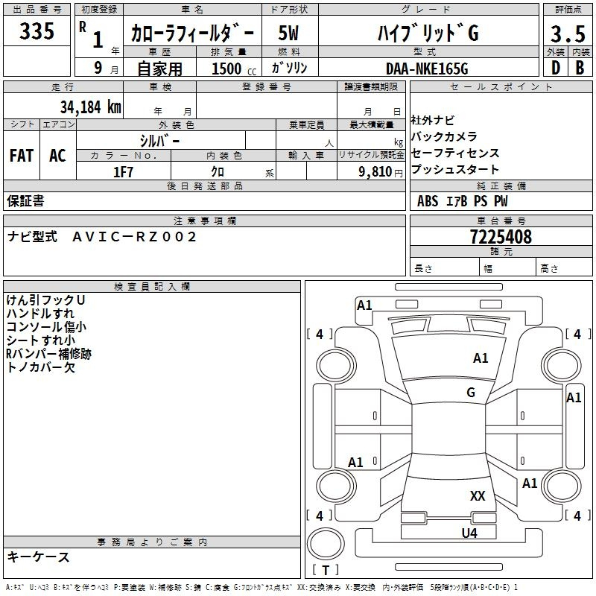Click the mileage 34,184 km

coord(90,107)
